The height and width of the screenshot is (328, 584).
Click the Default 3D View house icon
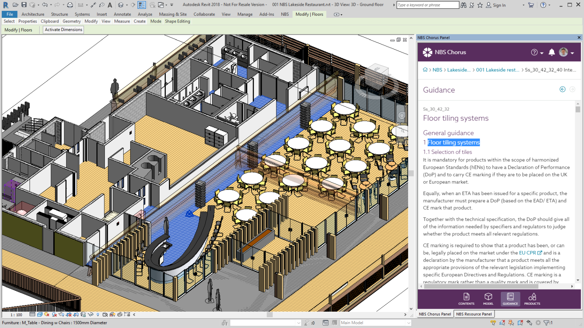(121, 5)
